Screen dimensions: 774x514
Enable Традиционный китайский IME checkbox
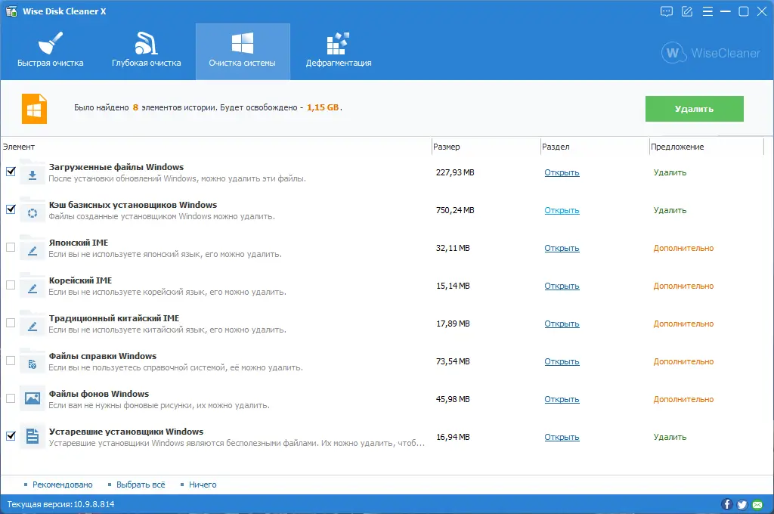point(11,323)
